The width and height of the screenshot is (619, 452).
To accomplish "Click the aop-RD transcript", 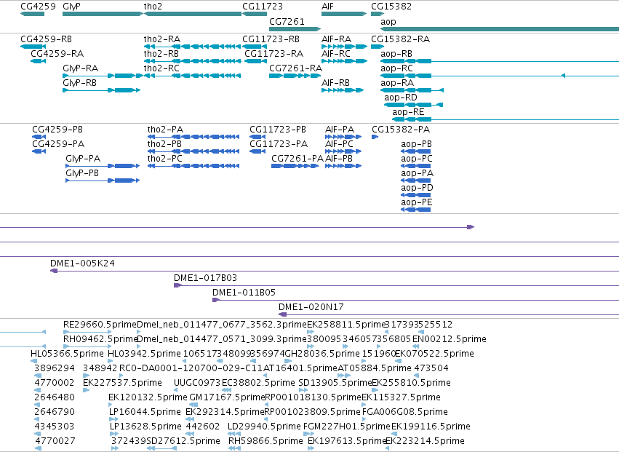I will tap(414, 105).
